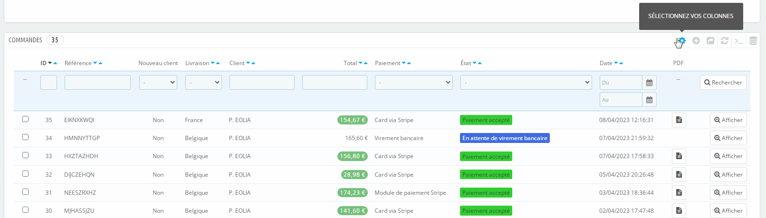766x218 pixels.
Task: Focus the Référence filter input field
Action: coord(97,83)
